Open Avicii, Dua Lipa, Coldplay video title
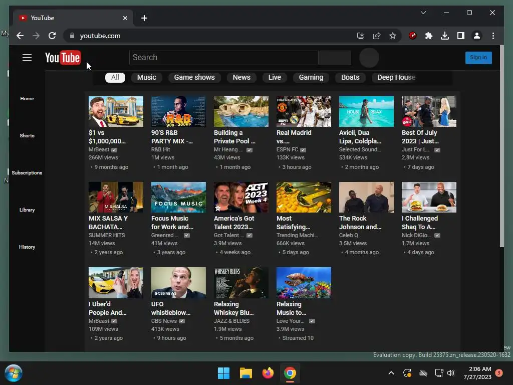 click(360, 137)
